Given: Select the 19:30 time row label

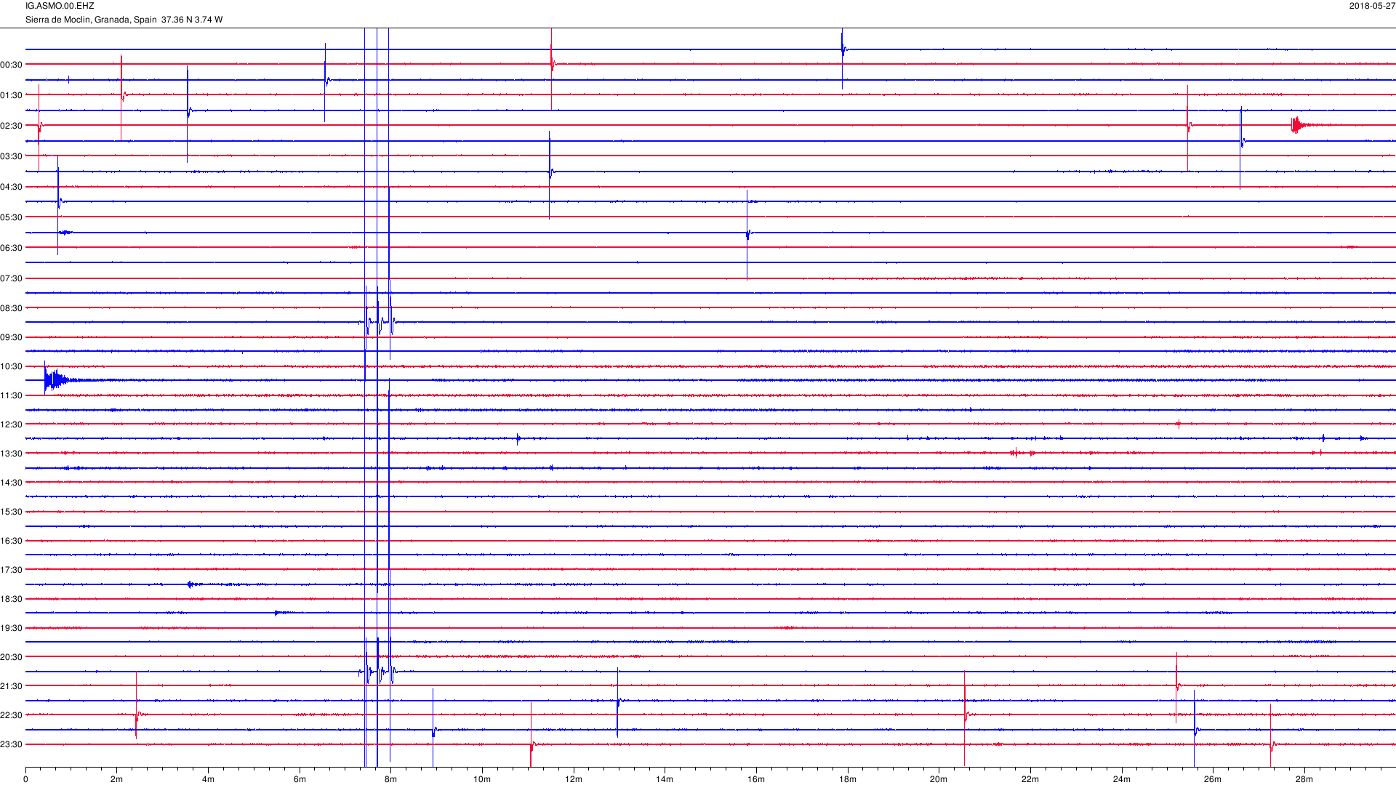Looking at the screenshot, I should [x=12, y=628].
